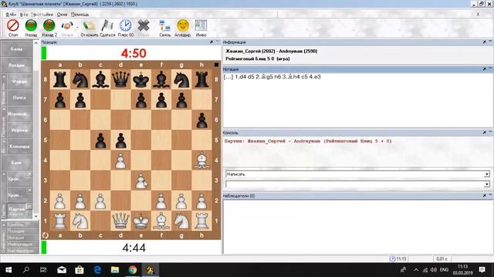Image resolution: width=494 pixels, height=277 pixels.
Task: Click the clock icon in status bar
Action: coord(393,259)
